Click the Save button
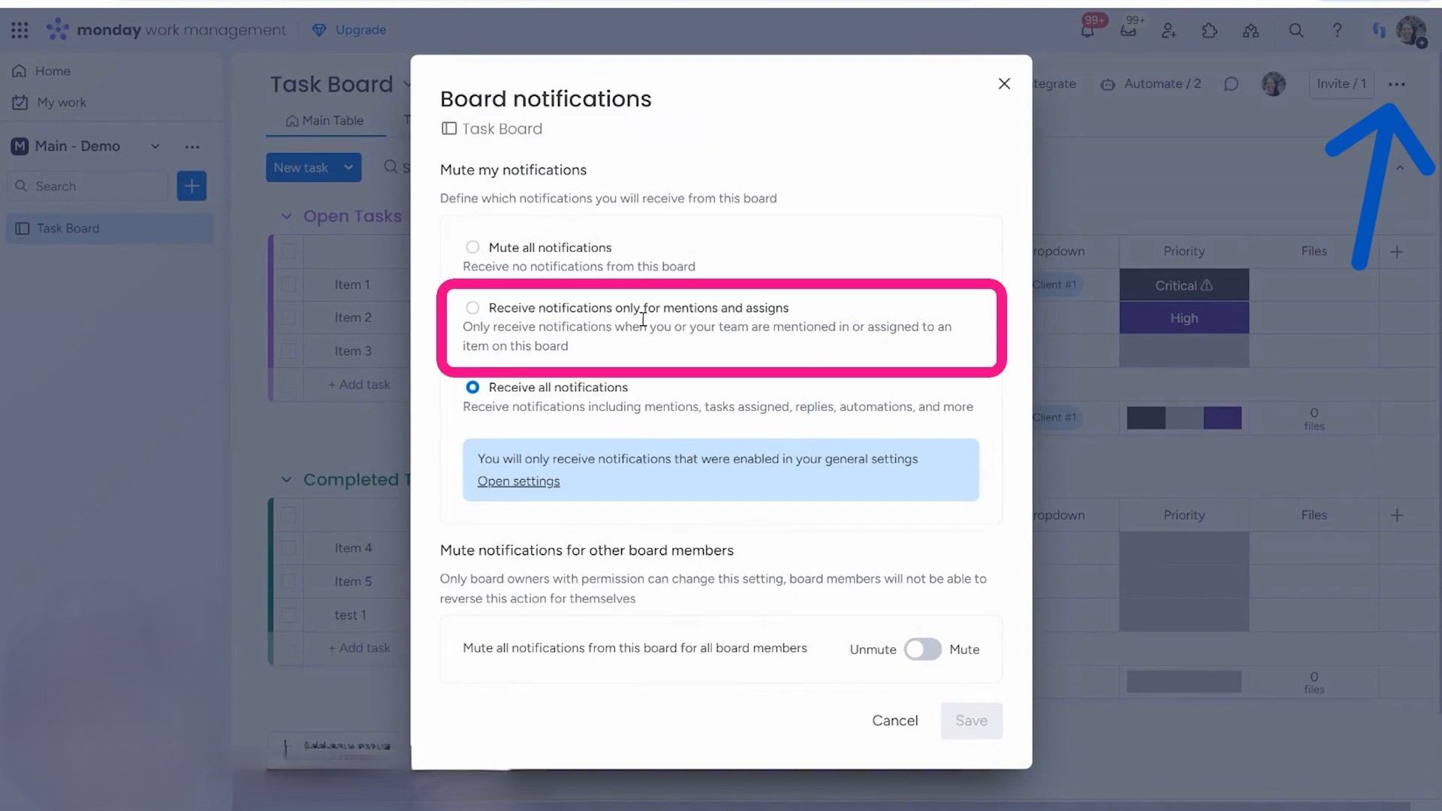The width and height of the screenshot is (1442, 811). (x=972, y=720)
